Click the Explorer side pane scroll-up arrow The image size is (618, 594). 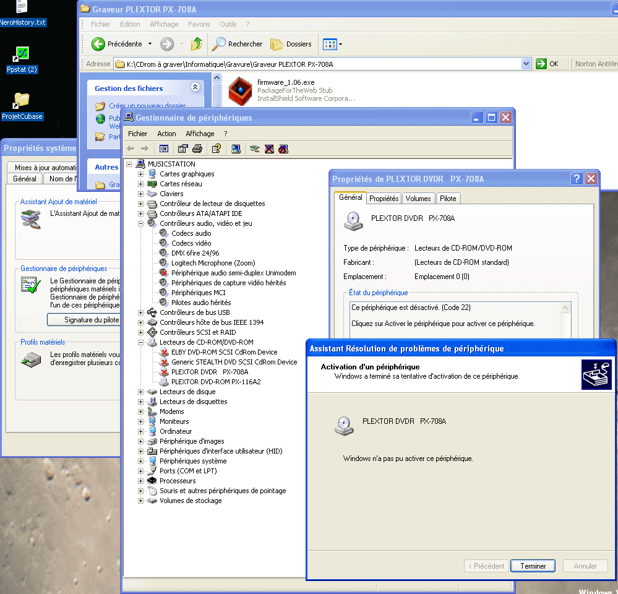(217, 77)
